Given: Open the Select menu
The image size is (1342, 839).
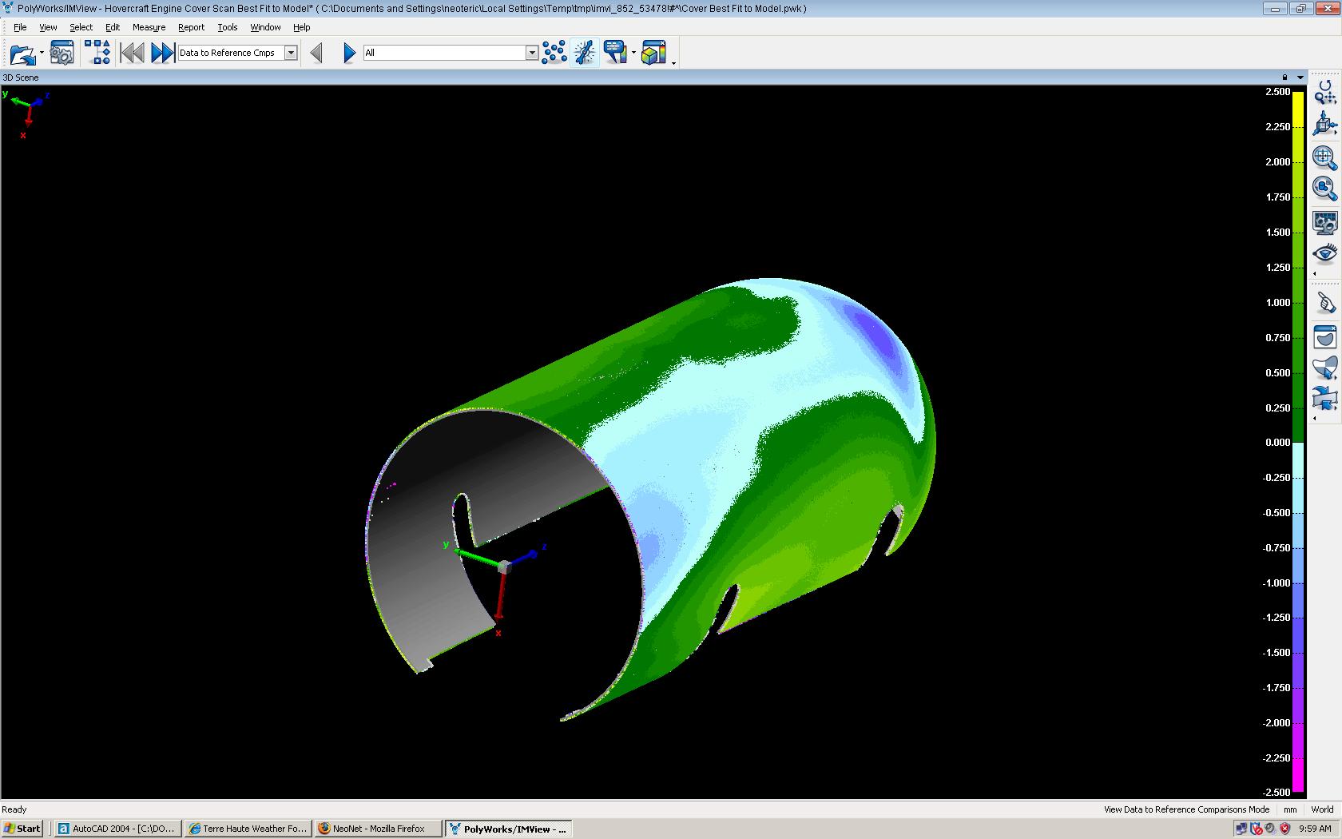Looking at the screenshot, I should coord(81,27).
